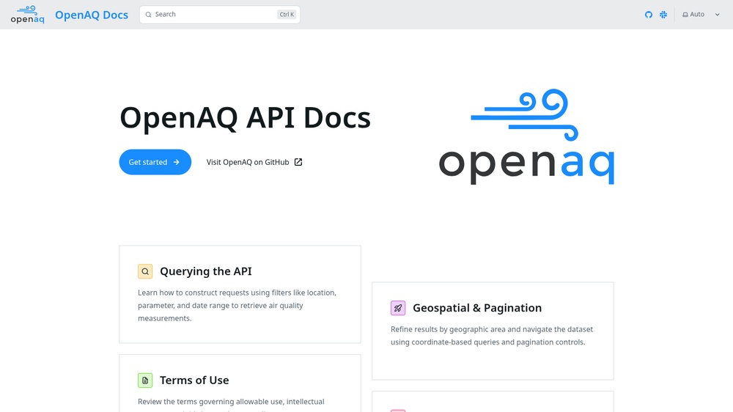Click the large OpenAQ hero logo image
Viewport: 733px width, 412px height.
pos(526,136)
